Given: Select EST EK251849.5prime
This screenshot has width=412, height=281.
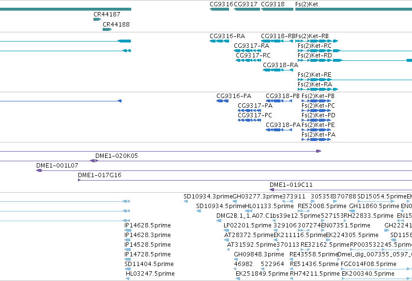Looking at the screenshot, I should pyautogui.click(x=238, y=279).
